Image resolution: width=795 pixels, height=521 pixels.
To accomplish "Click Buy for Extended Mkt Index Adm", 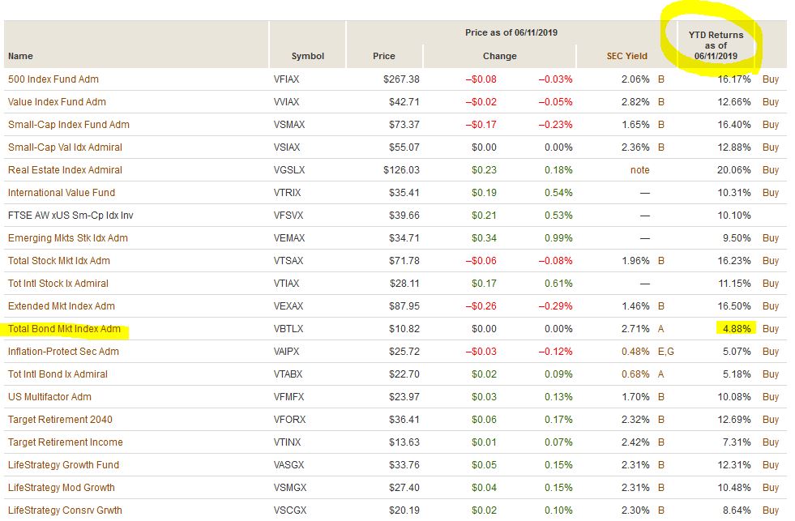I will 770,306.
